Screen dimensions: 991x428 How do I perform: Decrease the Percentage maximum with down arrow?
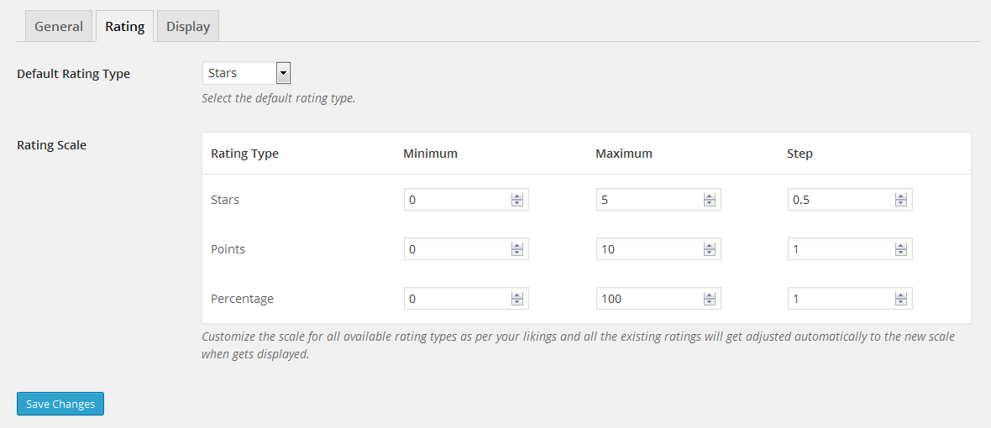[710, 302]
